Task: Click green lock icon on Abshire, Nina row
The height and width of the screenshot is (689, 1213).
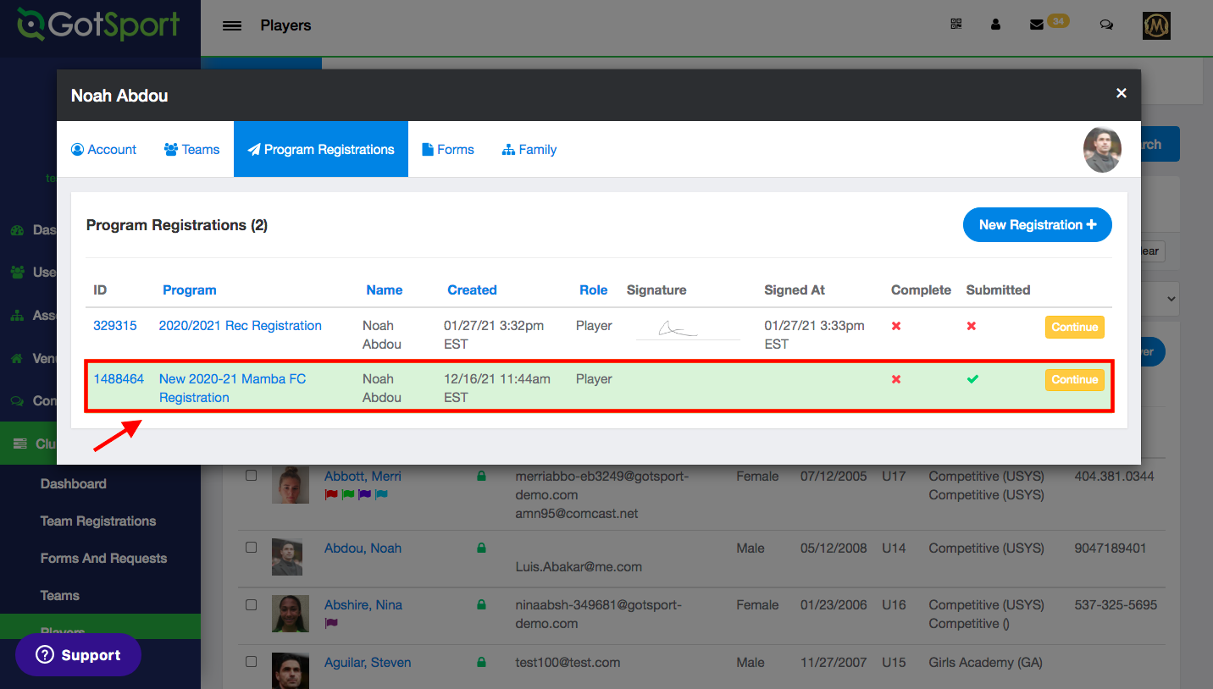Action: click(x=481, y=604)
